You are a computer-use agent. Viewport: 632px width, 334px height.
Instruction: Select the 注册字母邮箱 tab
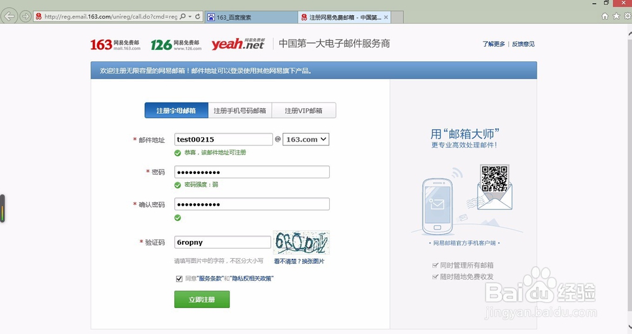click(176, 111)
